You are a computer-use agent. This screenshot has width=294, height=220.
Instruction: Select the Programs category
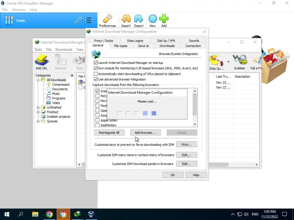(x=59, y=98)
